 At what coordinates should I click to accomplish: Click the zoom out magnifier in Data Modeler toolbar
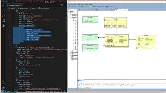[101, 6]
